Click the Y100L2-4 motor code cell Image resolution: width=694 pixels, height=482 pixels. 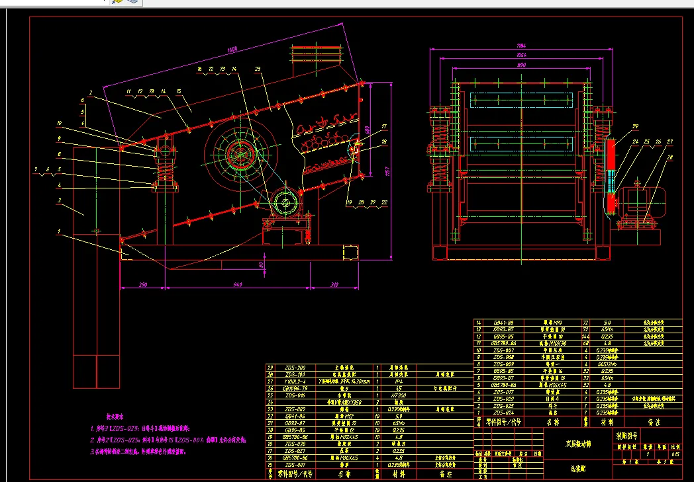[295, 382]
